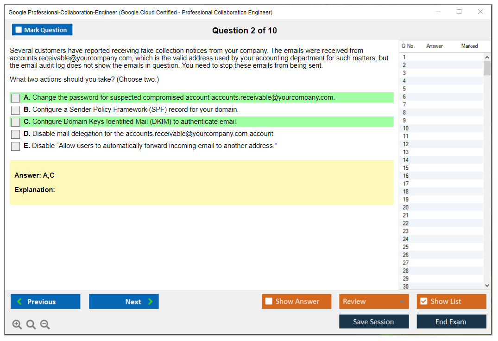Tick the checkbox for option A
Screen dimensions: 498x341
click(16, 98)
